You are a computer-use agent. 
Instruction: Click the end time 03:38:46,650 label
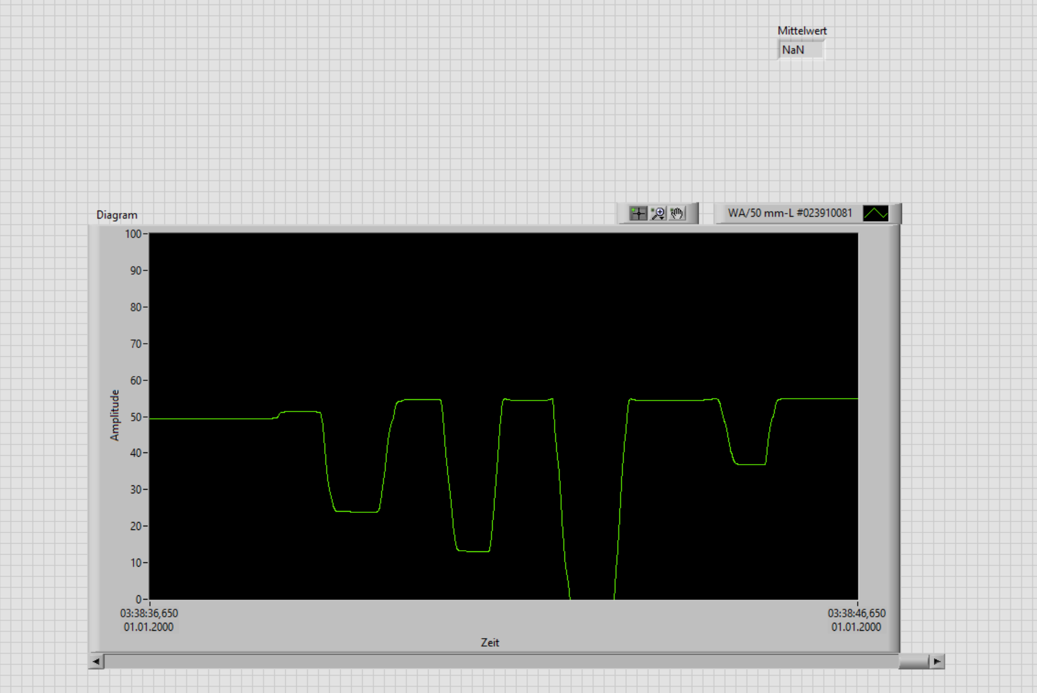(x=856, y=613)
